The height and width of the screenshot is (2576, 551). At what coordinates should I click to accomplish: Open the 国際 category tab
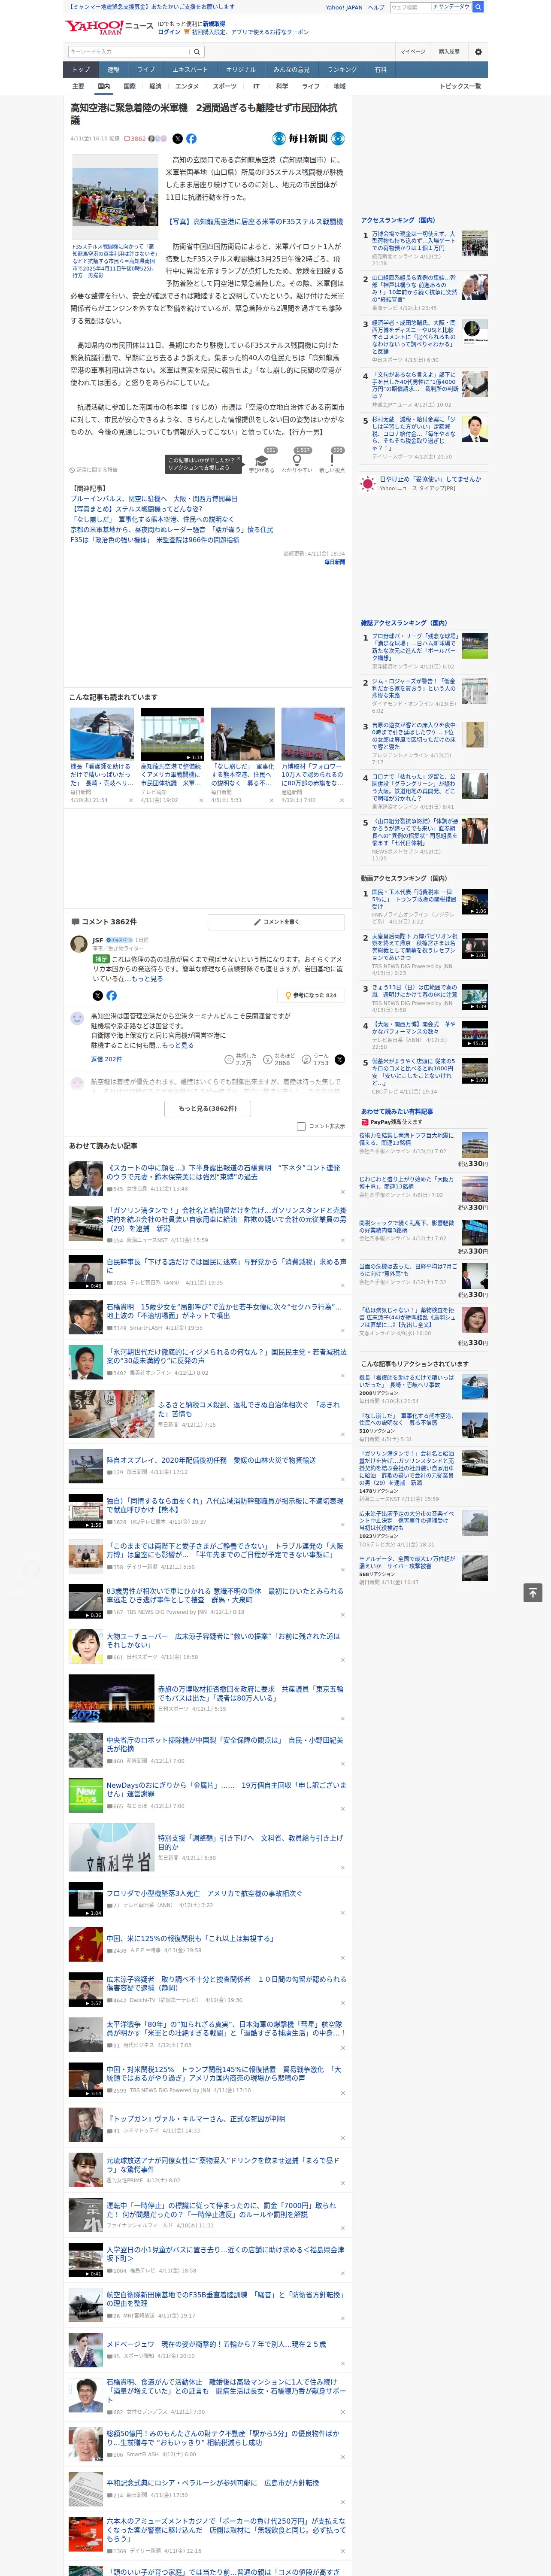click(129, 86)
